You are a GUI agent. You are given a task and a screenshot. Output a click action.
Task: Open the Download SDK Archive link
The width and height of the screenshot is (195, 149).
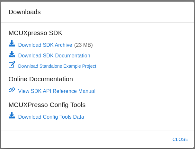[45, 45]
